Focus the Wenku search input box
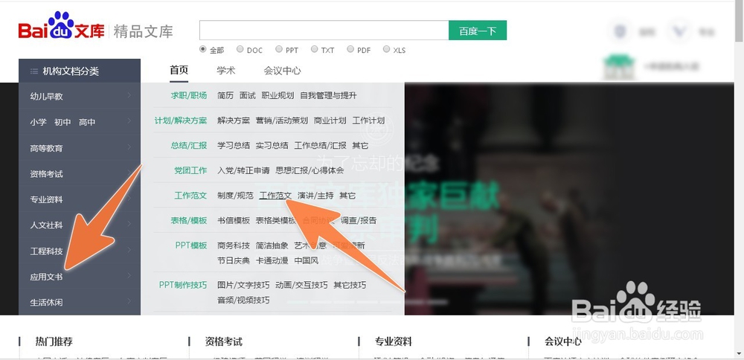The image size is (744, 360). click(324, 30)
